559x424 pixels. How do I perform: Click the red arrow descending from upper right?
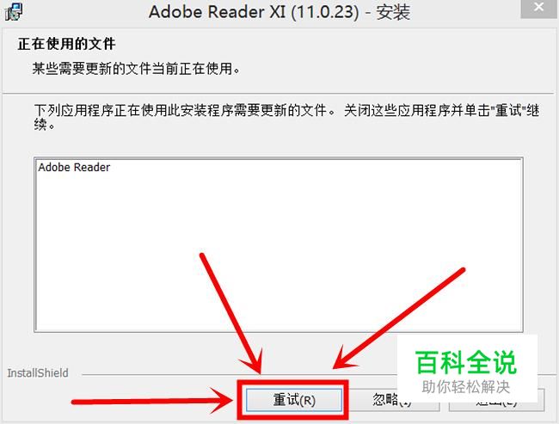399,318
